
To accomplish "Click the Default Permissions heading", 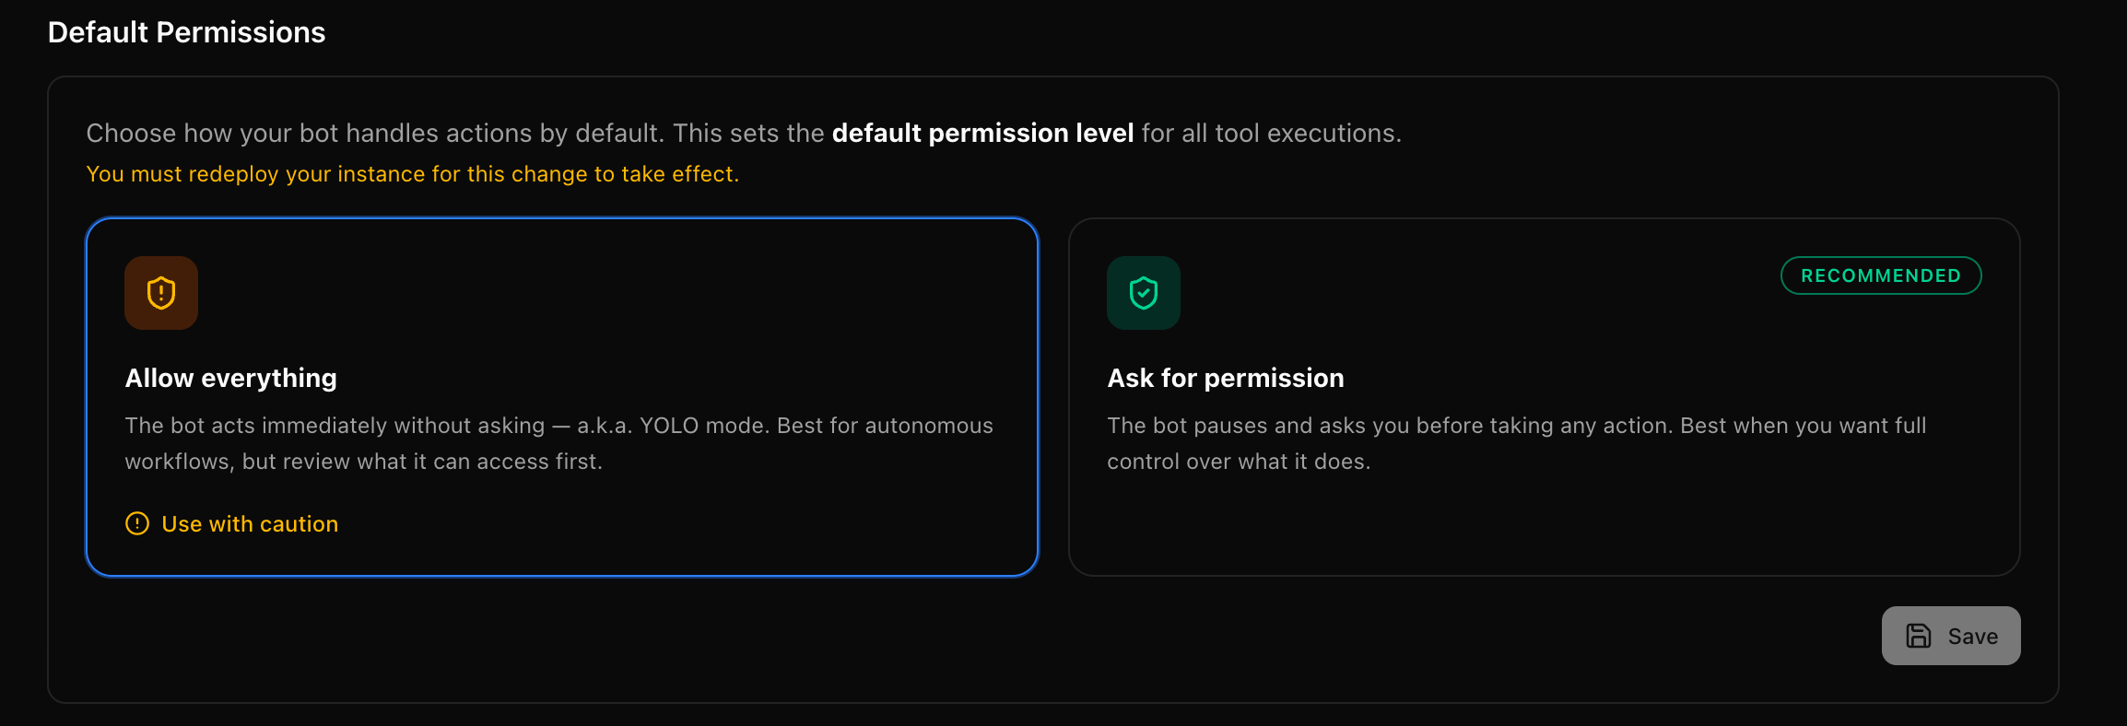I will pos(186,32).
